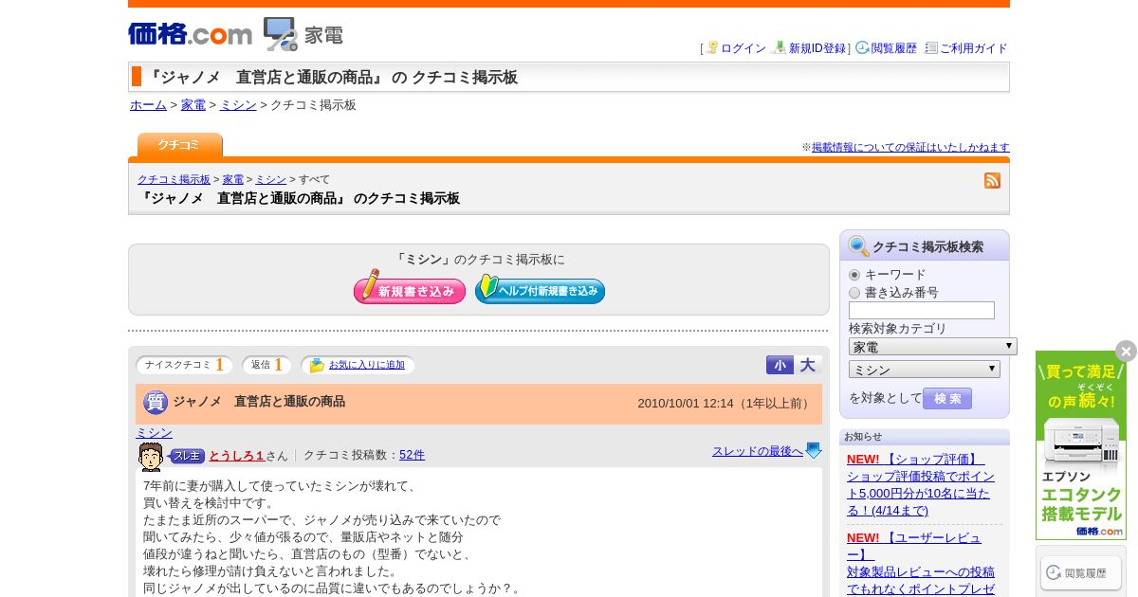Screen dimensions: 1138x597
Task: Select the キーワード radio button
Action: [854, 275]
